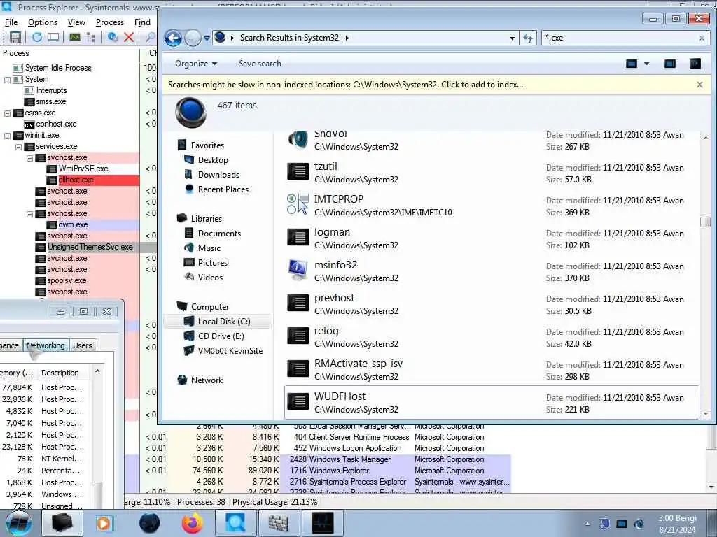Open the Organize dropdown menu

[196, 64]
